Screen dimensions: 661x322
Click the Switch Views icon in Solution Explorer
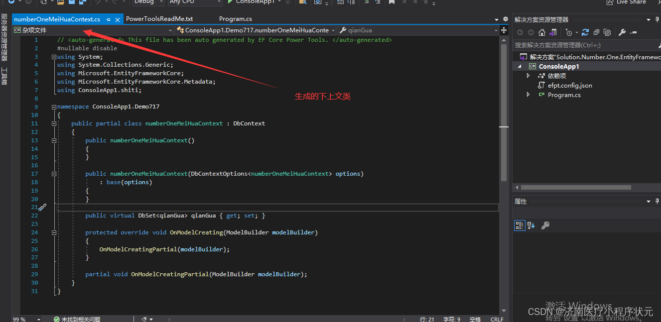[552, 32]
